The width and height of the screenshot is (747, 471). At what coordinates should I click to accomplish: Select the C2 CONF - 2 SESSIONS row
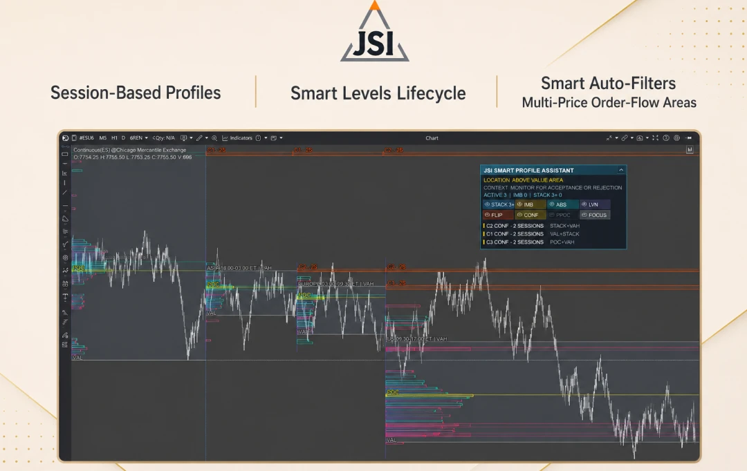(531, 226)
